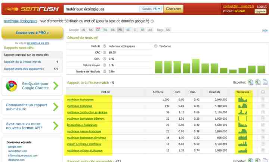The width and height of the screenshot is (269, 162).
Task: Click green chevron beside SeoQuake pour Google Chrome
Action: coord(56,86)
